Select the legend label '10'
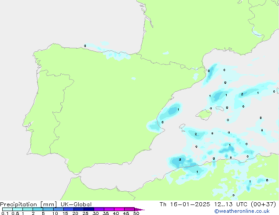Image resolution: width=279 pixels, height=215 pixels. coord(55,213)
